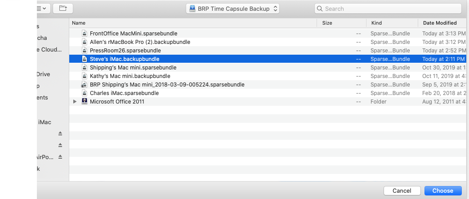Click 'Folder' kind cell of Microsoft Office 2011

(x=378, y=101)
